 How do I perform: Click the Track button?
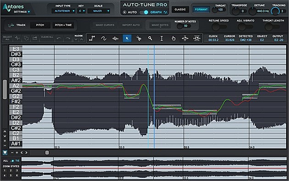tap(17, 25)
